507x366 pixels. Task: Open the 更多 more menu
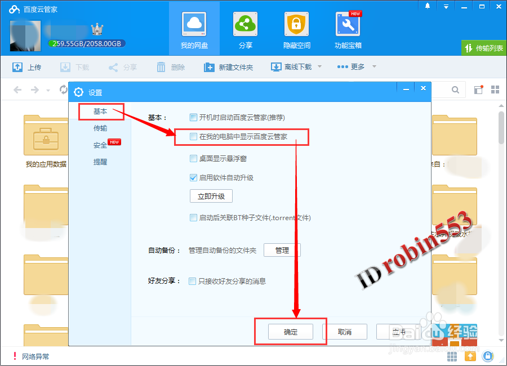click(351, 66)
